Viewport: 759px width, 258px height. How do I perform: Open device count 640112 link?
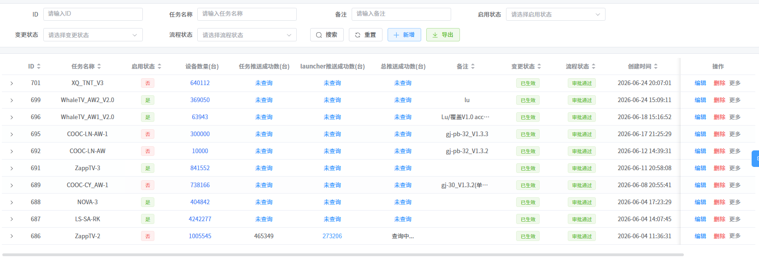tap(200, 83)
